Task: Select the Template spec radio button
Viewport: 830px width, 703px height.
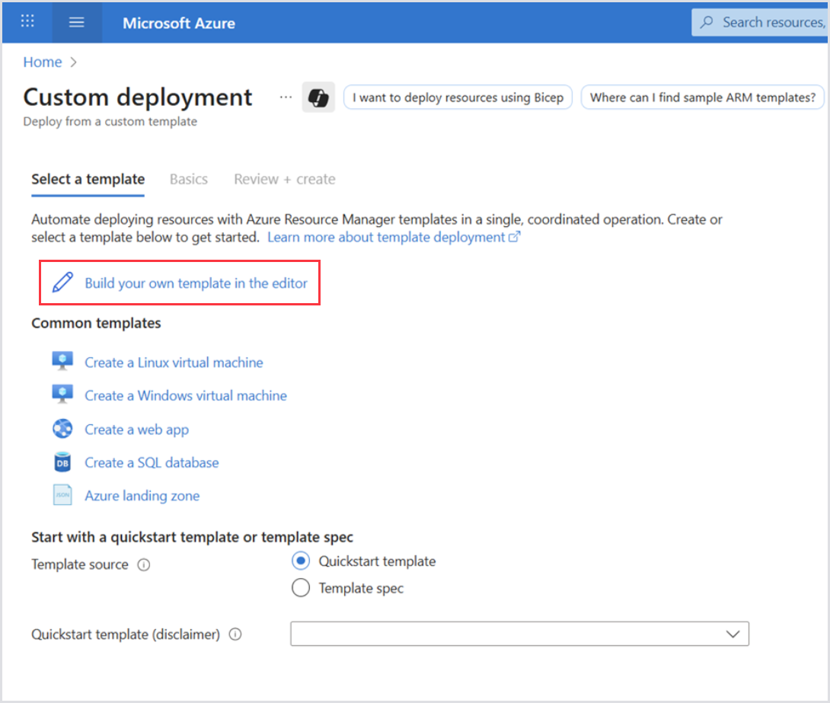Action: [x=301, y=588]
